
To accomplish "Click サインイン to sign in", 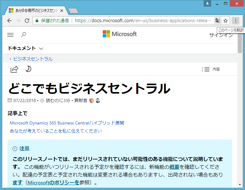I will coord(221,35).
